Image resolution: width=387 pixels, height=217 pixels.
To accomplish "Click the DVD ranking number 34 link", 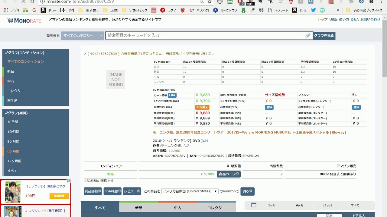I will [x=206, y=141].
